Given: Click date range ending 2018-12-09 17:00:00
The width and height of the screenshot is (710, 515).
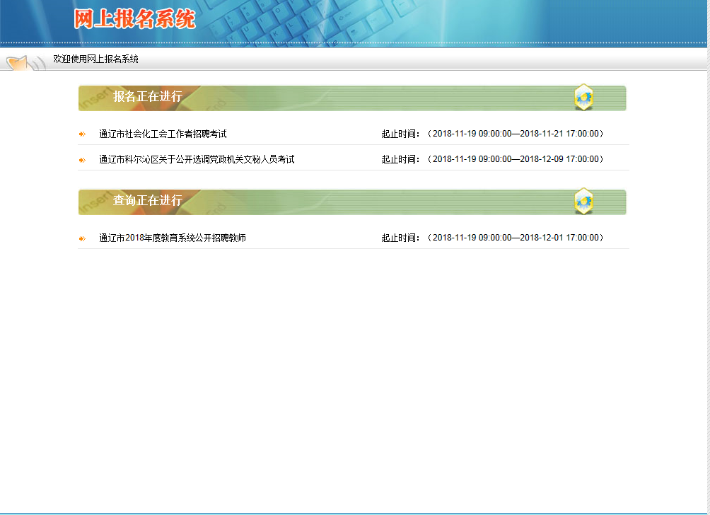Looking at the screenshot, I should (x=516, y=160).
